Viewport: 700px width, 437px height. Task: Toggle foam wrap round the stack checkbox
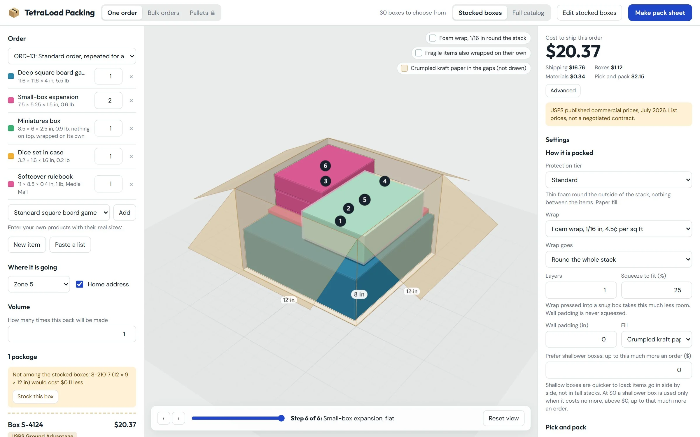click(433, 38)
